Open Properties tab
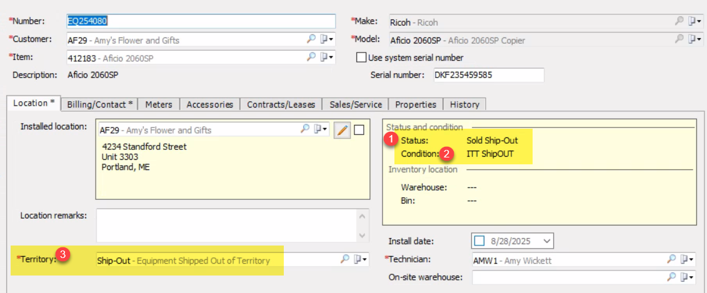 416,104
